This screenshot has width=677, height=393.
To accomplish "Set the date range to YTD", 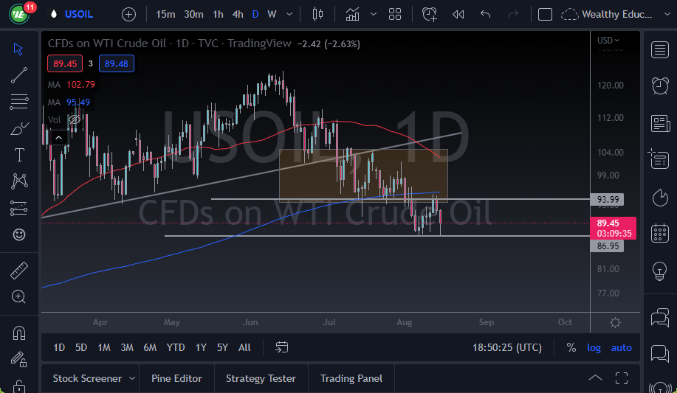I will [175, 347].
